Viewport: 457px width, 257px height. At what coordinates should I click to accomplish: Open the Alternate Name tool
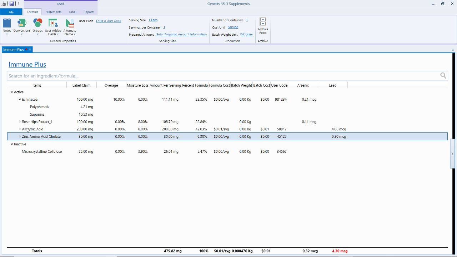(70, 24)
